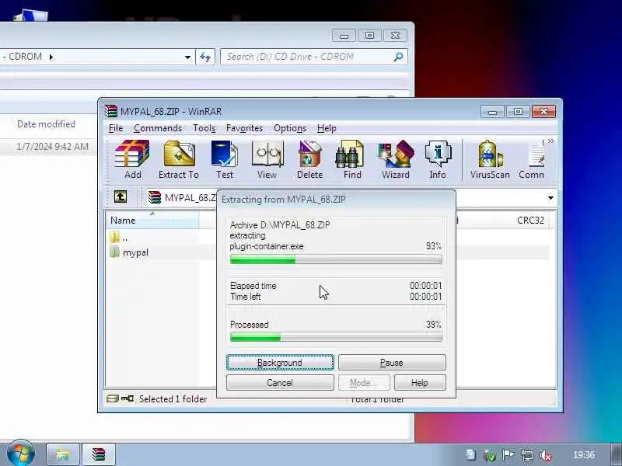The image size is (622, 466).
Task: Open Action Center flag tray icon
Action: 508,455
